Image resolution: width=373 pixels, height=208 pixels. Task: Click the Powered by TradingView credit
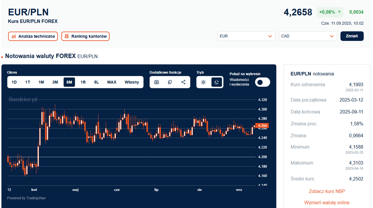(26, 198)
